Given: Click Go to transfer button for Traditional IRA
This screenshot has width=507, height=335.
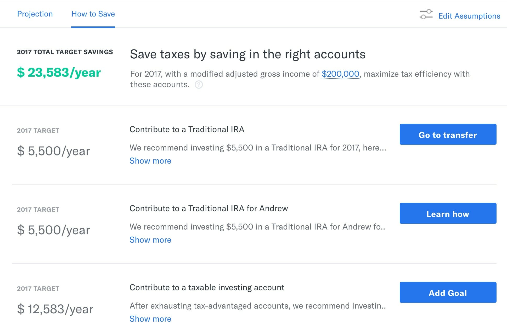Looking at the screenshot, I should pos(448,135).
